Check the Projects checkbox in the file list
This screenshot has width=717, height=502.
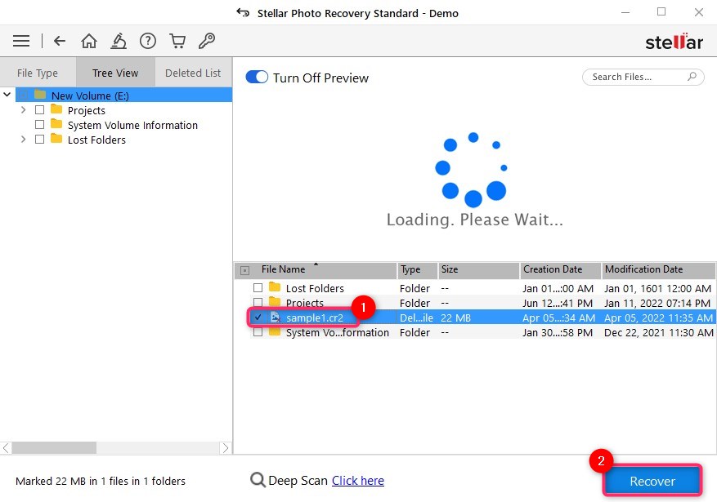click(258, 303)
